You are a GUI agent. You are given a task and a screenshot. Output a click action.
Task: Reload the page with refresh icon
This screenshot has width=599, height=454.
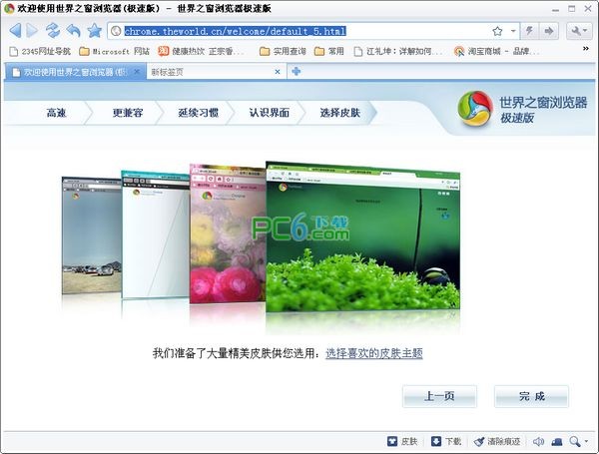click(x=53, y=31)
